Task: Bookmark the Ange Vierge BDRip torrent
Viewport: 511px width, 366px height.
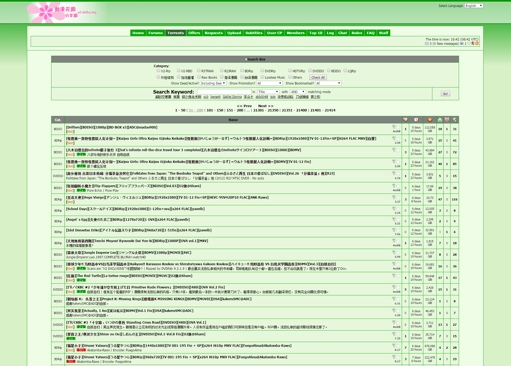Action: [398, 197]
